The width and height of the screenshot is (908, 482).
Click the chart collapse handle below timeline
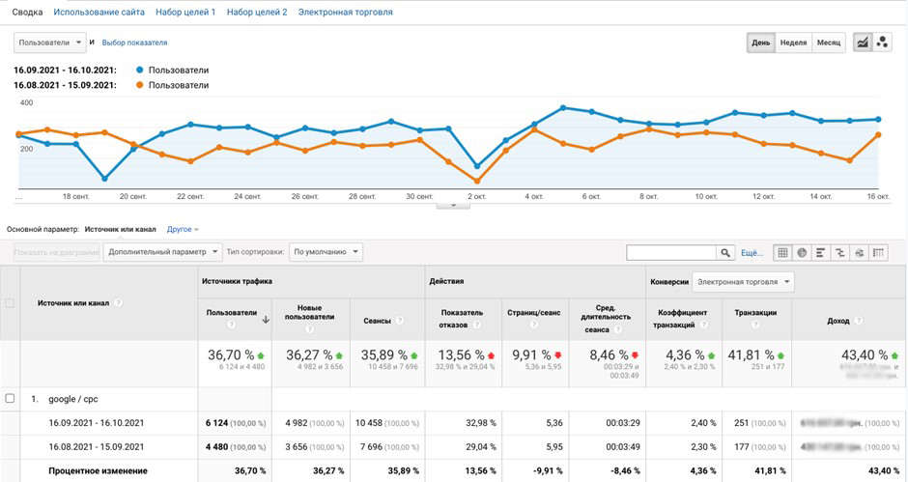[x=453, y=205]
